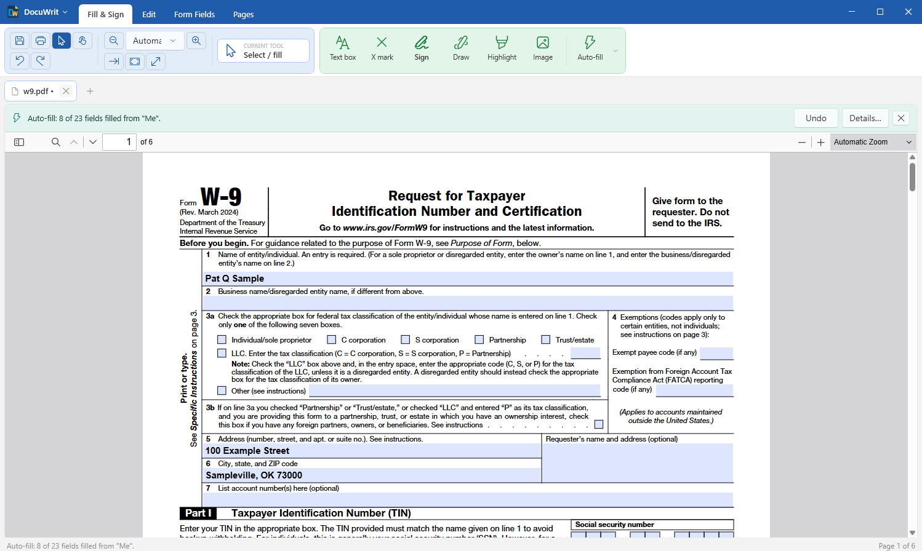Click the undo arrow icon in the toolbar
The height and width of the screenshot is (551, 922).
pyautogui.click(x=20, y=60)
